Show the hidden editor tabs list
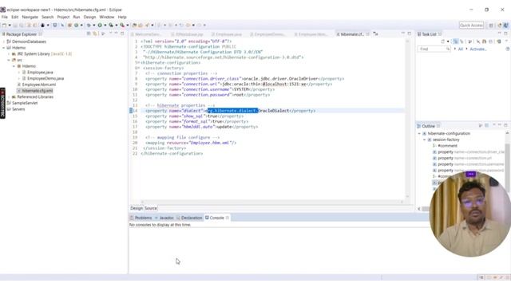Screen dimensions: 511x287 pos(376,33)
